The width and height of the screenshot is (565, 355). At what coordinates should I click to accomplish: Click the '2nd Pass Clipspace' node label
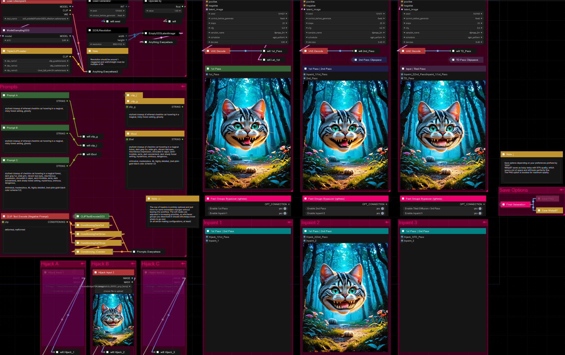tap(370, 60)
